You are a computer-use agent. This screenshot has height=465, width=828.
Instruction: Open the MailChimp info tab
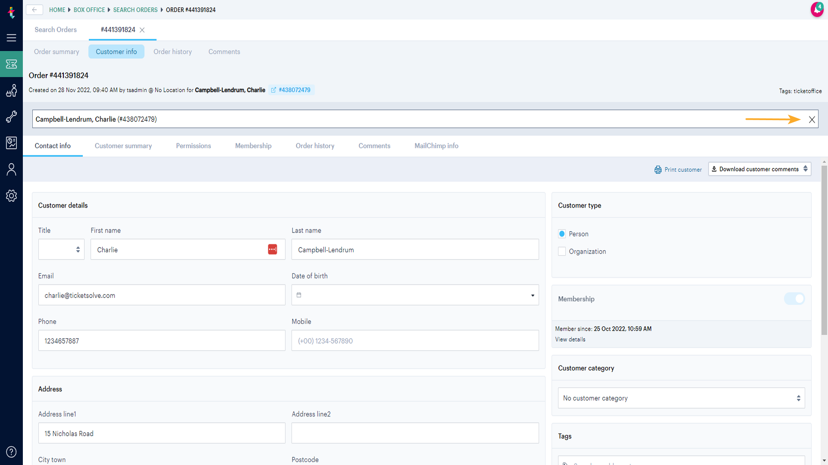click(436, 146)
